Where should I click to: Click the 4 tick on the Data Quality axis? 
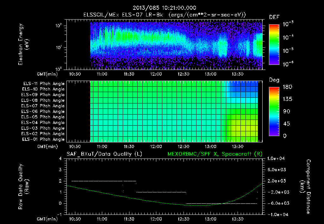pyautogui.click(x=60, y=159)
